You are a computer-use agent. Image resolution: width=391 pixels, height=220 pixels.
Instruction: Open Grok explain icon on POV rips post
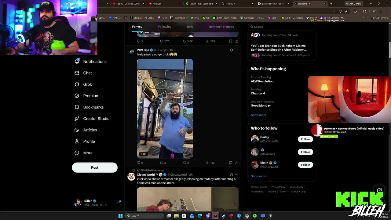231,50
